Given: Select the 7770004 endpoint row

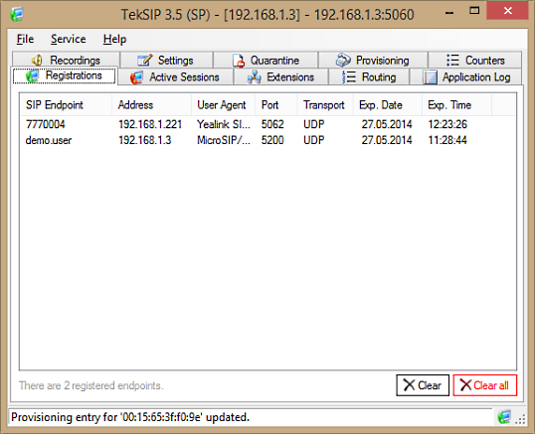Looking at the screenshot, I should (267, 124).
